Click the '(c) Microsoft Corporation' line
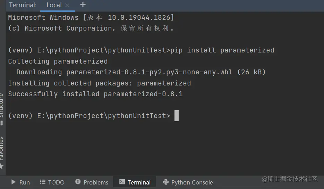Image resolution: width=324 pixels, height=189 pixels. (x=91, y=28)
